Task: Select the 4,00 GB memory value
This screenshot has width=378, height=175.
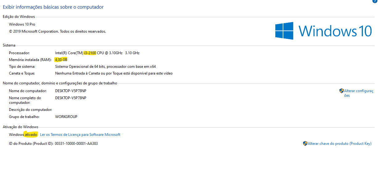Action: coord(61,59)
